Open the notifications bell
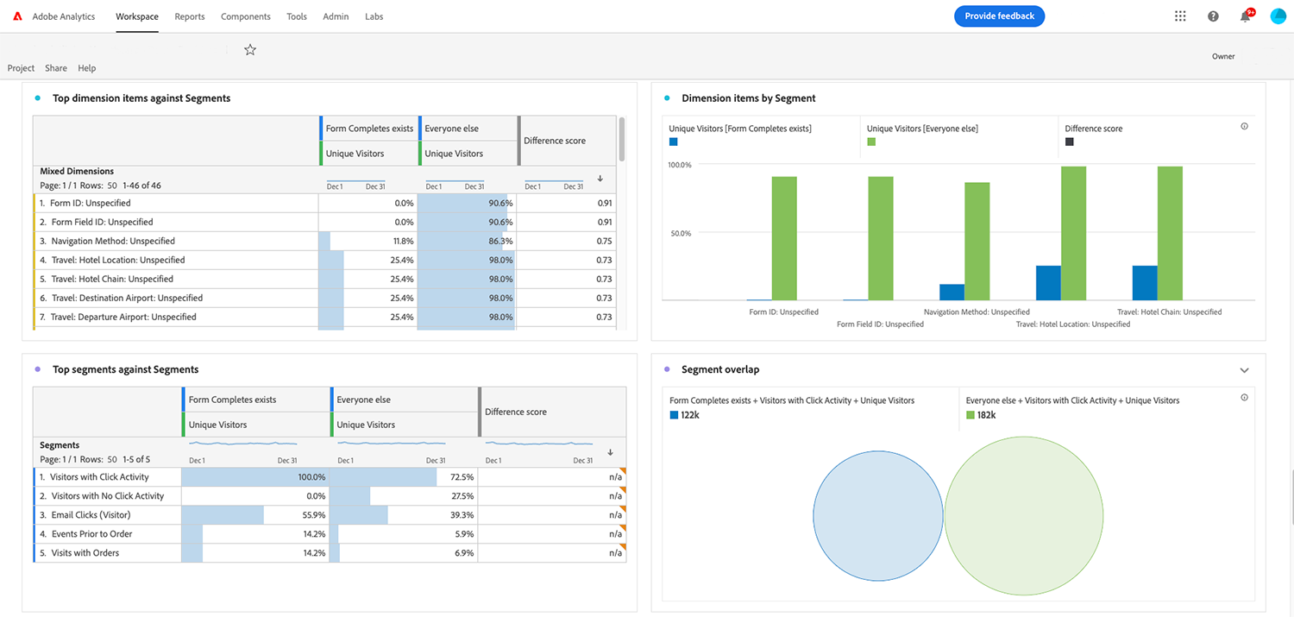 tap(1246, 16)
